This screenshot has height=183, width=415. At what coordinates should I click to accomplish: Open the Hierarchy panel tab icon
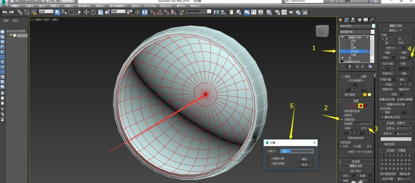tap(353, 20)
